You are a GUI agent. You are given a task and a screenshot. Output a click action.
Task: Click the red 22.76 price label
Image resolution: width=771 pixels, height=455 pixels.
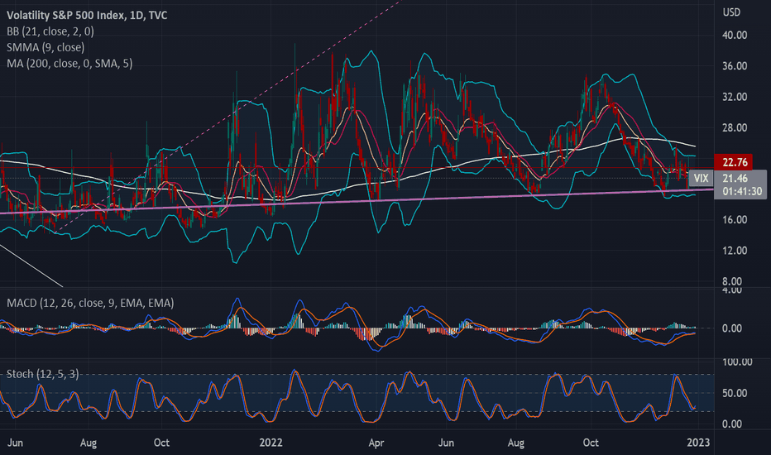click(x=735, y=162)
